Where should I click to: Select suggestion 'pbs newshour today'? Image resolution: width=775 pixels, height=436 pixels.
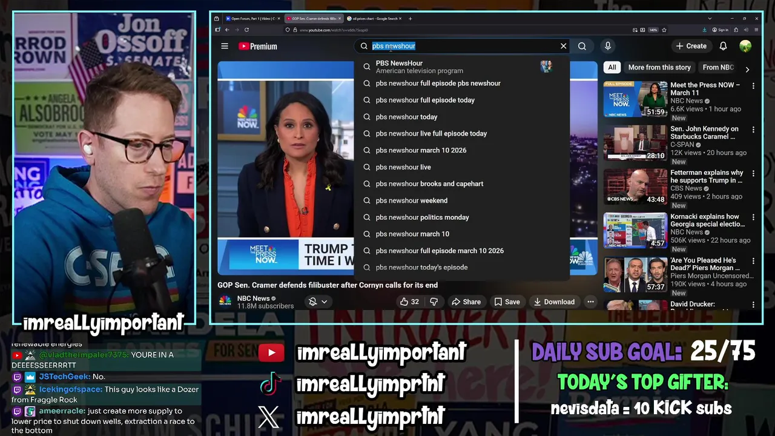461,117
